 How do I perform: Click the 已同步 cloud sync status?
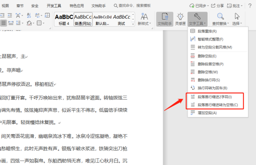[x=199, y=6]
